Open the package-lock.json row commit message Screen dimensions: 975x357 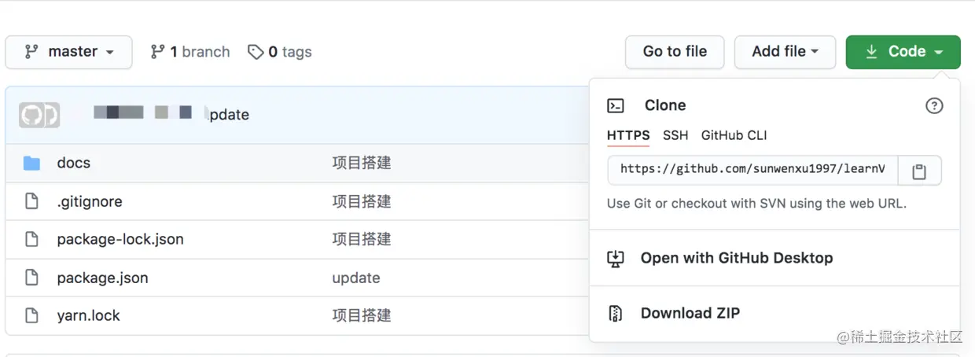(362, 239)
